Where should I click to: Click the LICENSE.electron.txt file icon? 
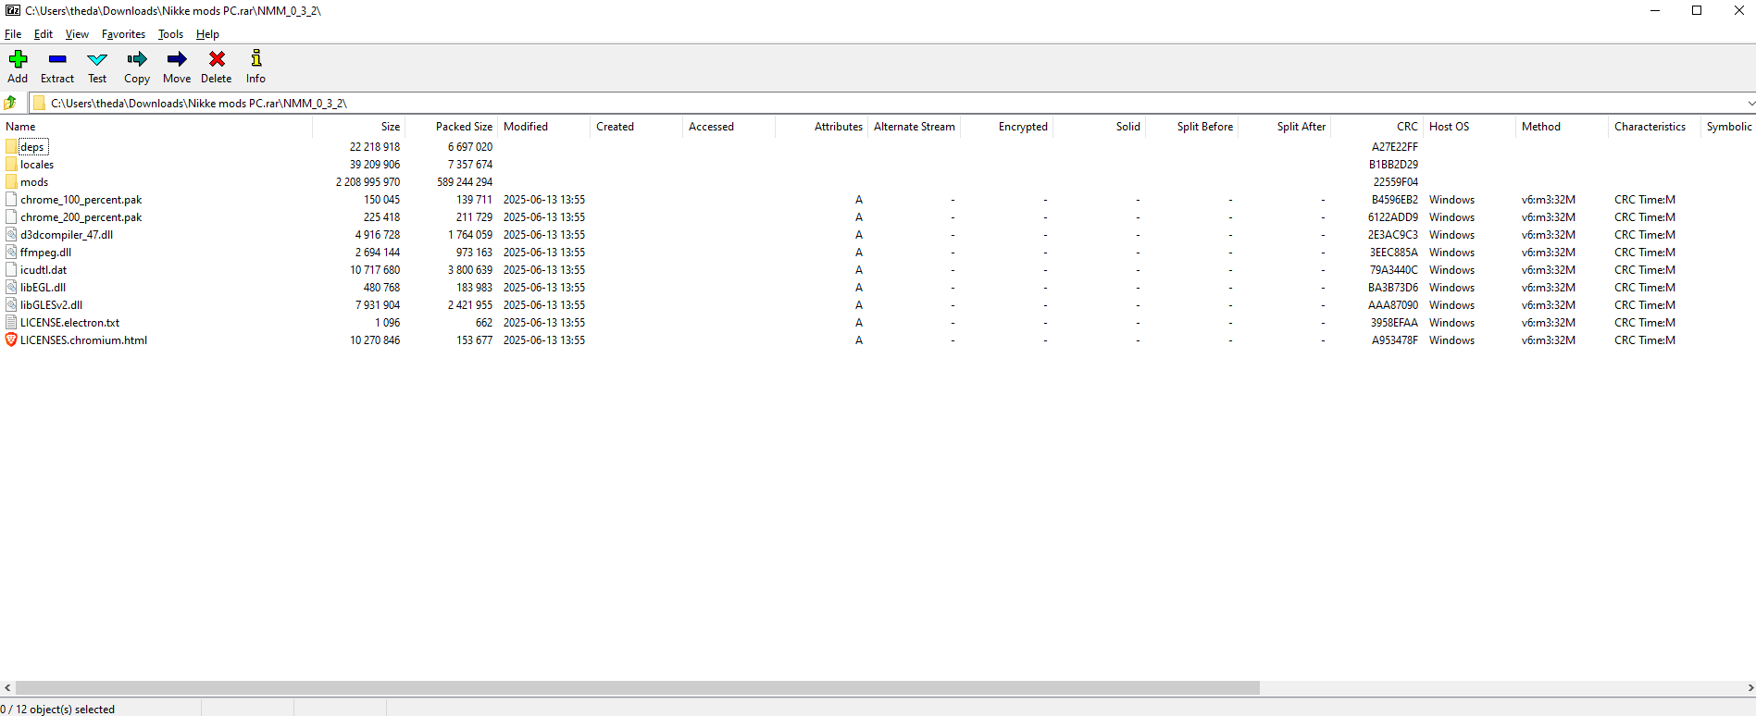click(x=11, y=322)
